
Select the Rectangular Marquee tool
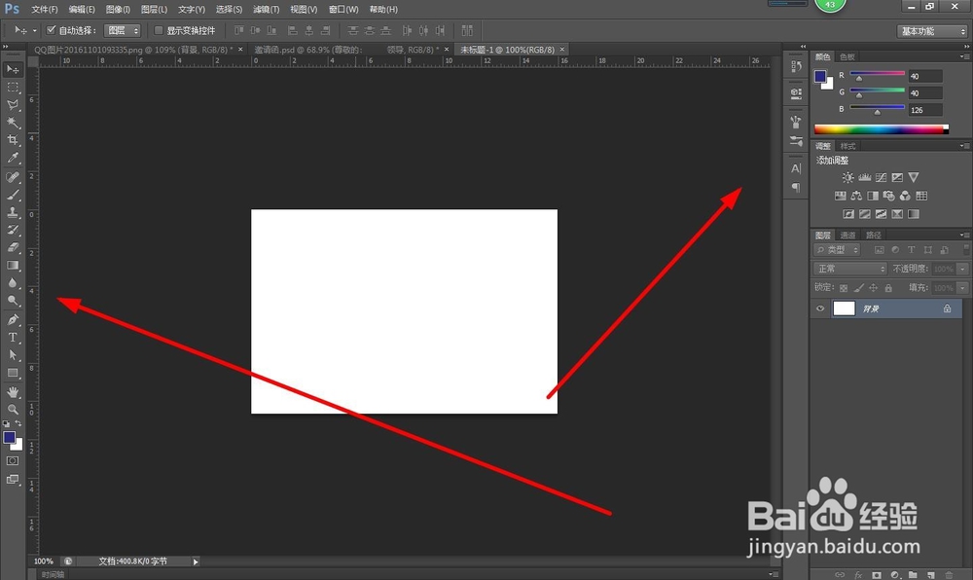coord(13,87)
